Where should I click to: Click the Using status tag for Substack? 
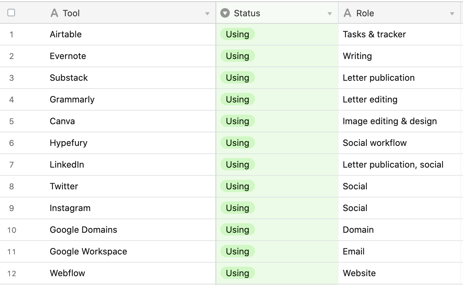[x=238, y=78]
